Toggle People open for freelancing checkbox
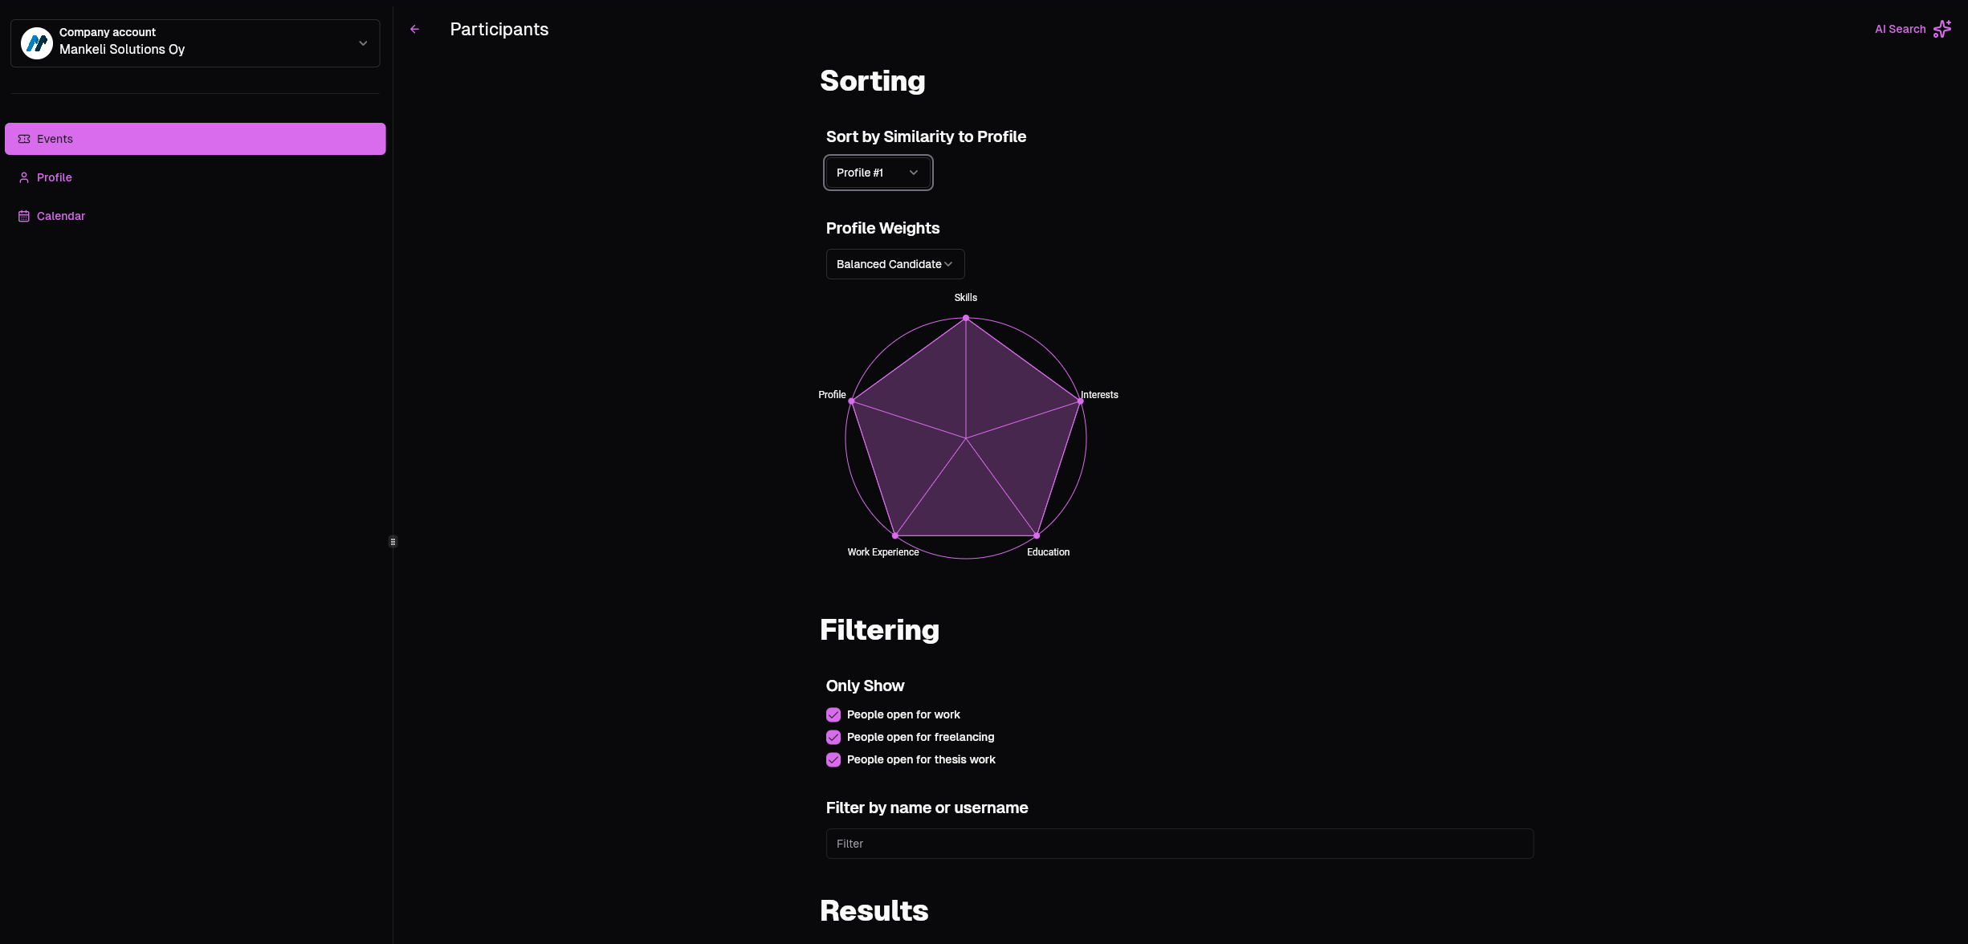 click(833, 737)
